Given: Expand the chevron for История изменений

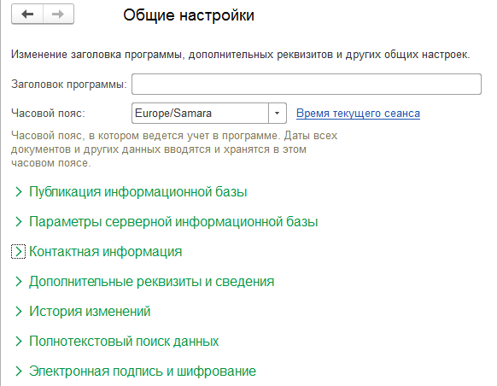Looking at the screenshot, I should tap(19, 311).
